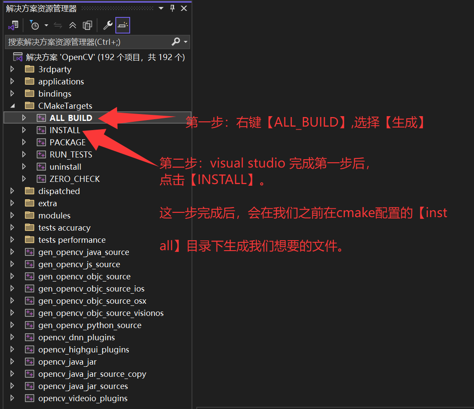
Task: Select the RUN_TESTS project
Action: pos(71,154)
